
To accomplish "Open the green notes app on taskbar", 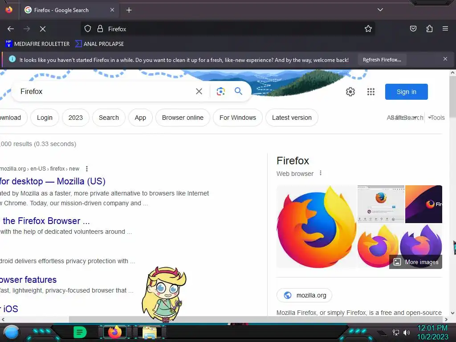I will [80, 332].
